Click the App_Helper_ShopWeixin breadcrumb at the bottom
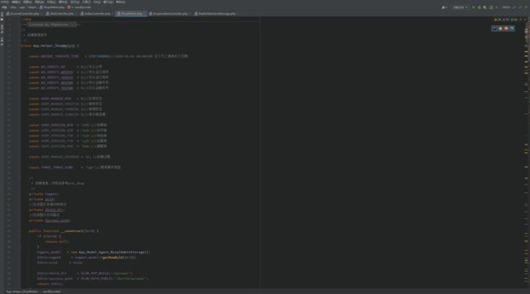 click(x=22, y=292)
